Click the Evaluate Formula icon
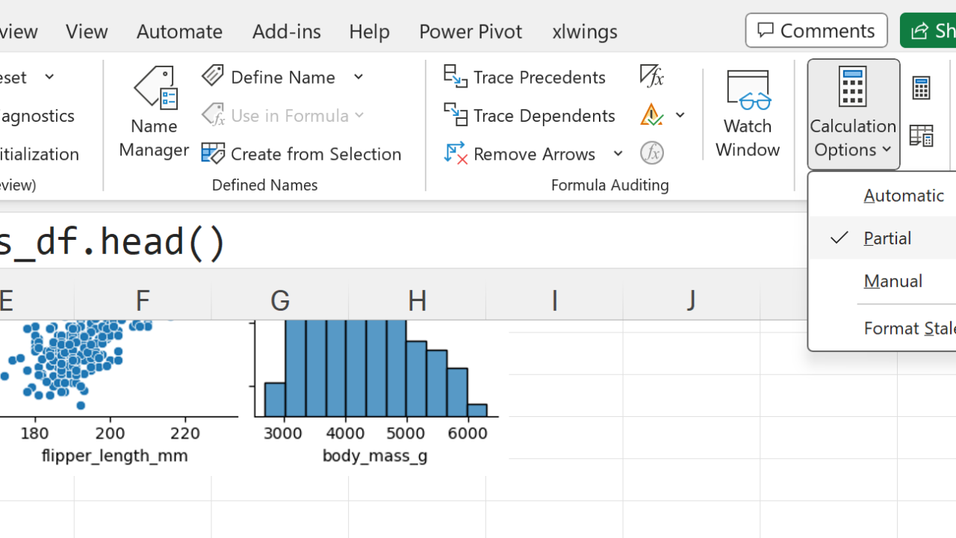The width and height of the screenshot is (956, 538). coord(652,153)
